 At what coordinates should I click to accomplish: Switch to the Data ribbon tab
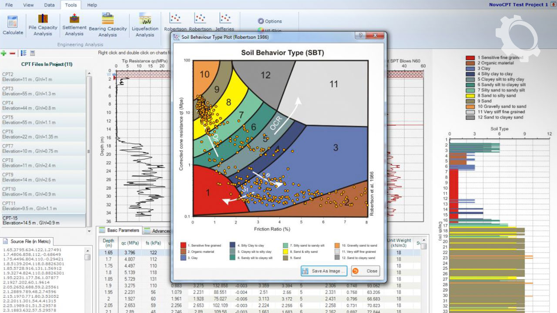(49, 5)
